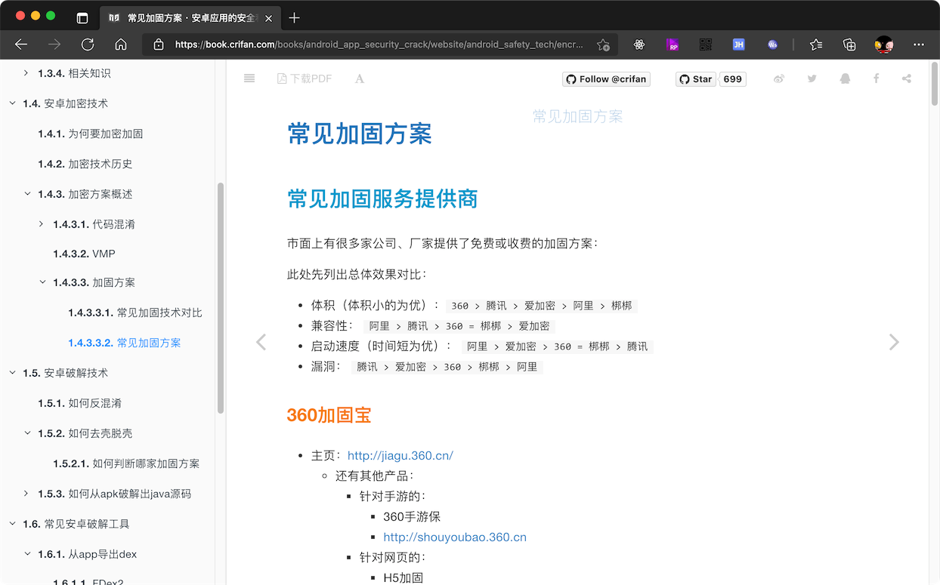Collapse the 1.6. 常见安卓破解工具 section
Image resolution: width=940 pixels, height=585 pixels.
click(12, 524)
